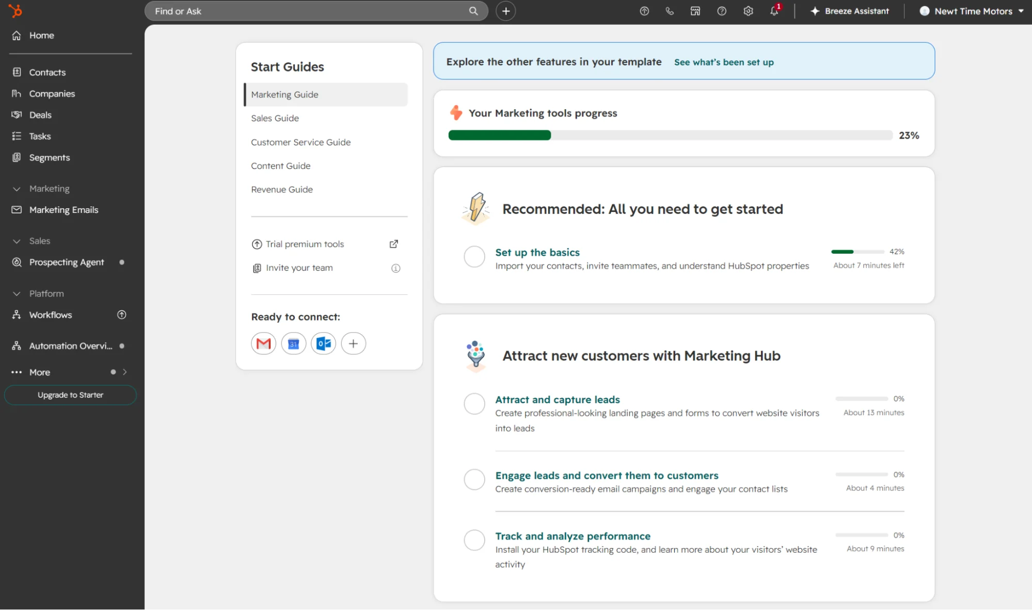Select the Revenue Guide

[282, 189]
